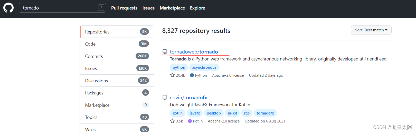Image resolution: width=416 pixels, height=132 pixels.
Task: Click repo icon beside edvin/tornadofx
Action: tap(165, 98)
